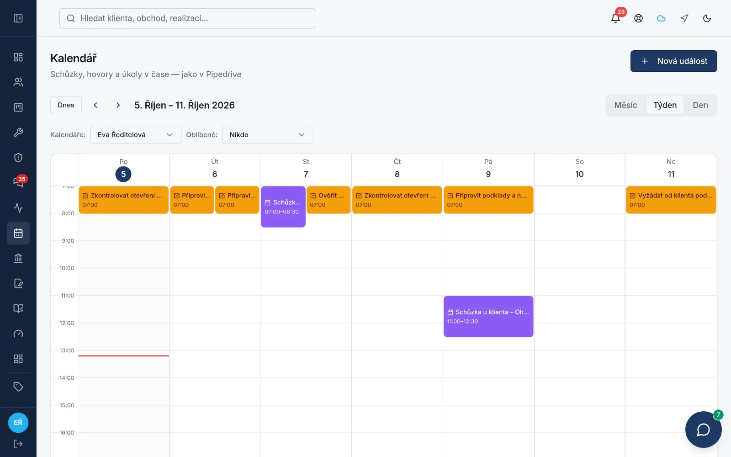The height and width of the screenshot is (457, 731).
Task: Switch to Měsíc view
Action: 625,105
